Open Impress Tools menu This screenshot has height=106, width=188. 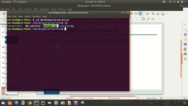(x=54, y=9)
